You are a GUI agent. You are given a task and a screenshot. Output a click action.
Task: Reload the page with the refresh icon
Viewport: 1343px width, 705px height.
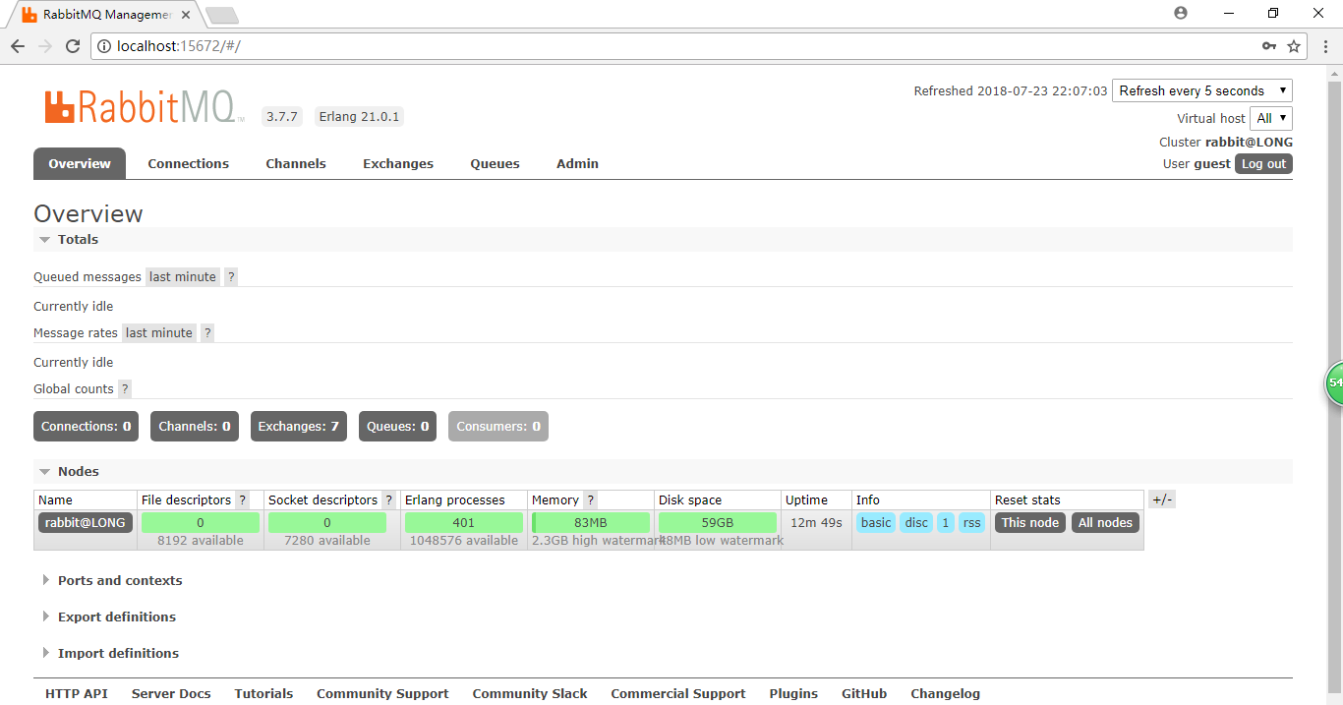pyautogui.click(x=73, y=46)
